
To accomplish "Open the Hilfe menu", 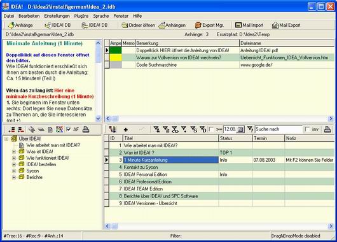I will tap(137, 16).
